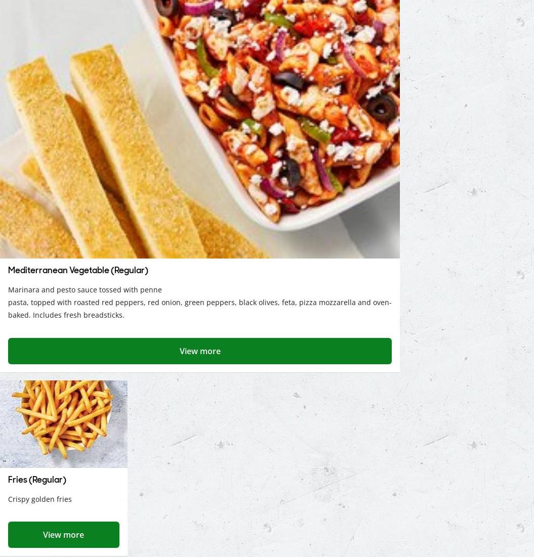Click the word 'Mediterranean' in item heading
Screen dimensions: 534x557
[38, 270]
